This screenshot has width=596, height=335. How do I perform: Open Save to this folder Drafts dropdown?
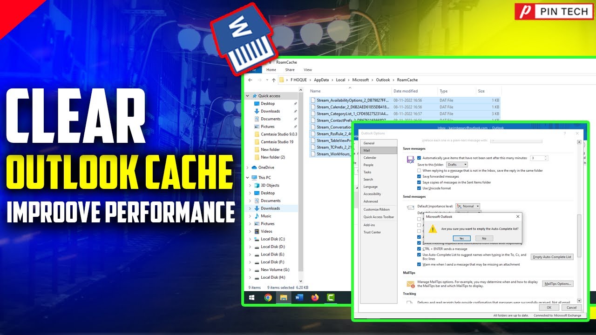tap(456, 165)
